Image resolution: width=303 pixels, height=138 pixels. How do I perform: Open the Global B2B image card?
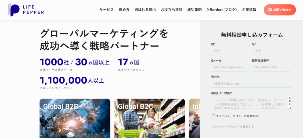click(75, 118)
